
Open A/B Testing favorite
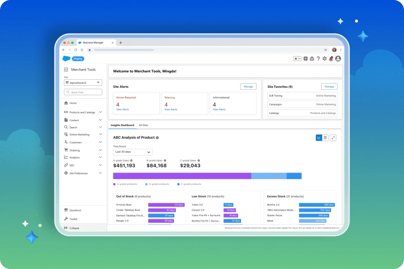(x=302, y=95)
